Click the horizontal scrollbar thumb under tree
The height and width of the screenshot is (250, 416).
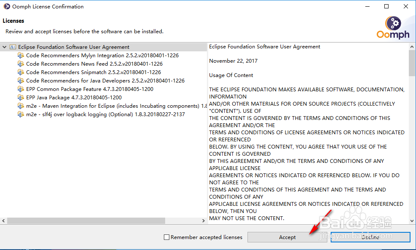point(86,221)
